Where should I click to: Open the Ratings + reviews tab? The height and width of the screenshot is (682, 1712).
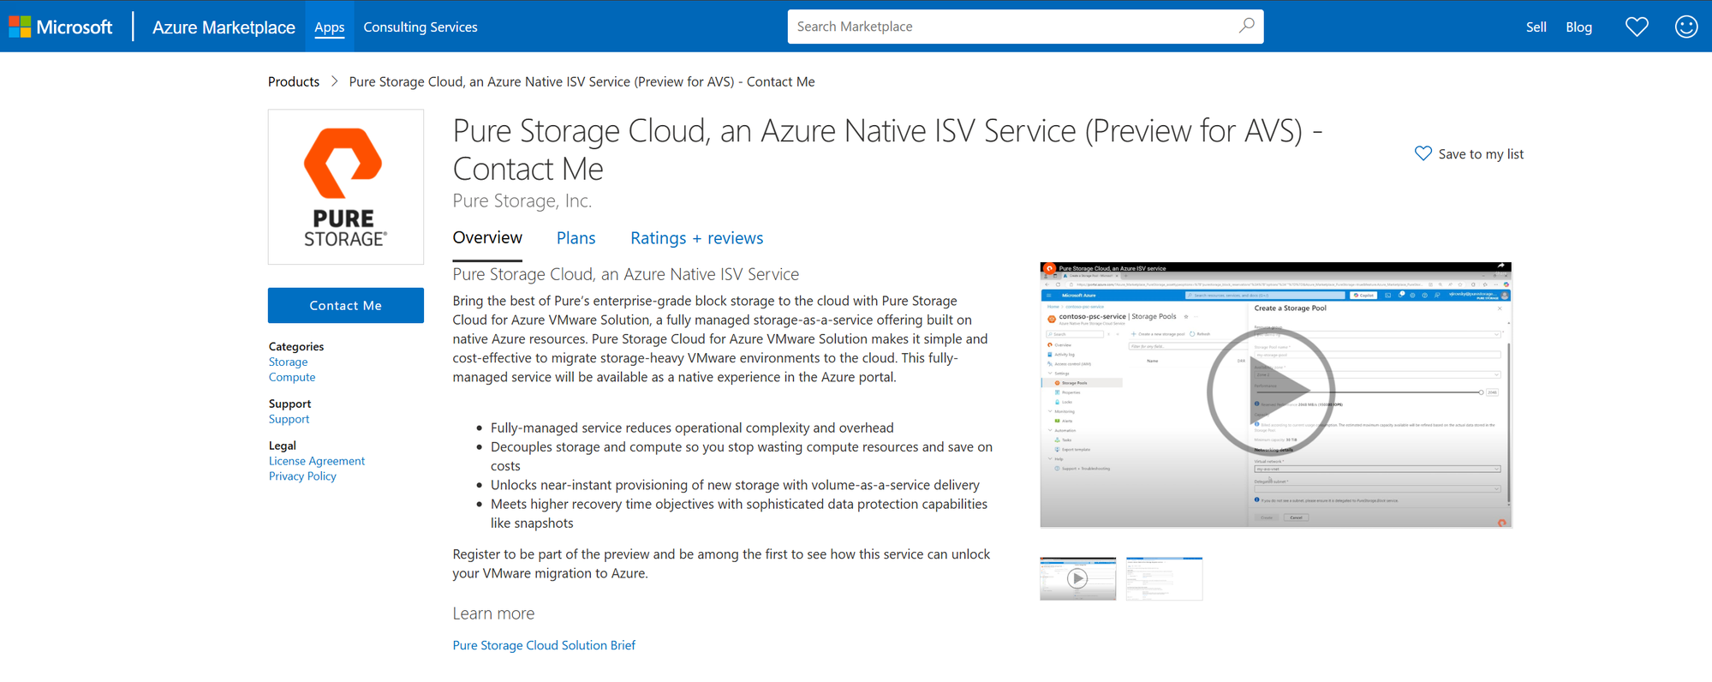696,238
